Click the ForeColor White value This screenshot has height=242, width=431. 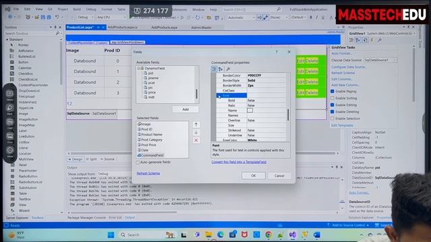click(x=266, y=140)
